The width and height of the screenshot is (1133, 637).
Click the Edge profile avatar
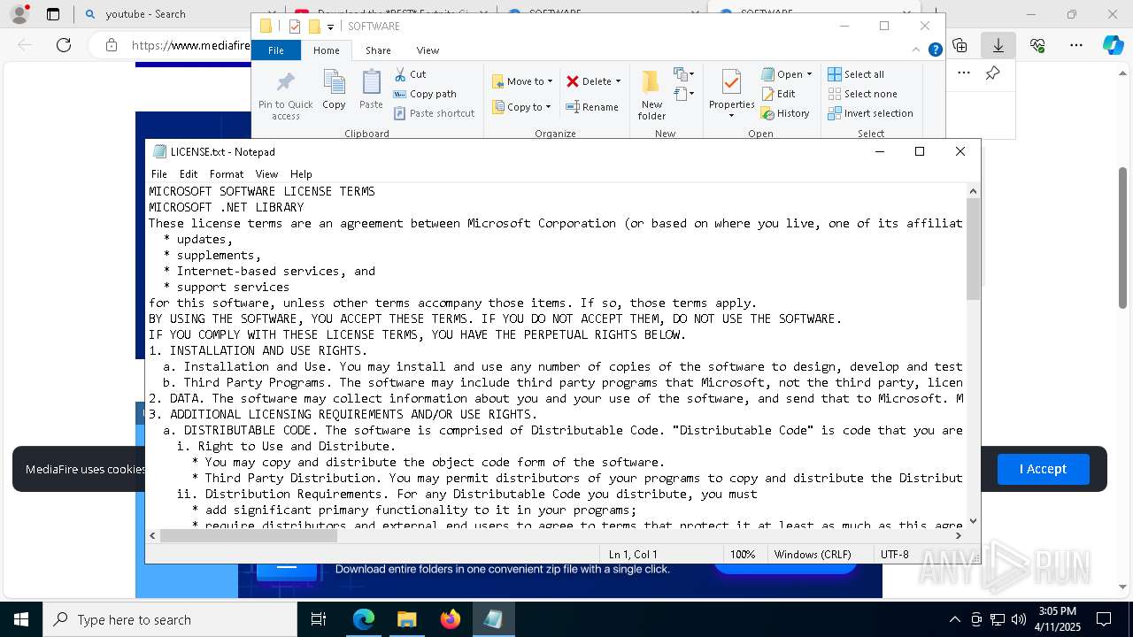pos(19,14)
